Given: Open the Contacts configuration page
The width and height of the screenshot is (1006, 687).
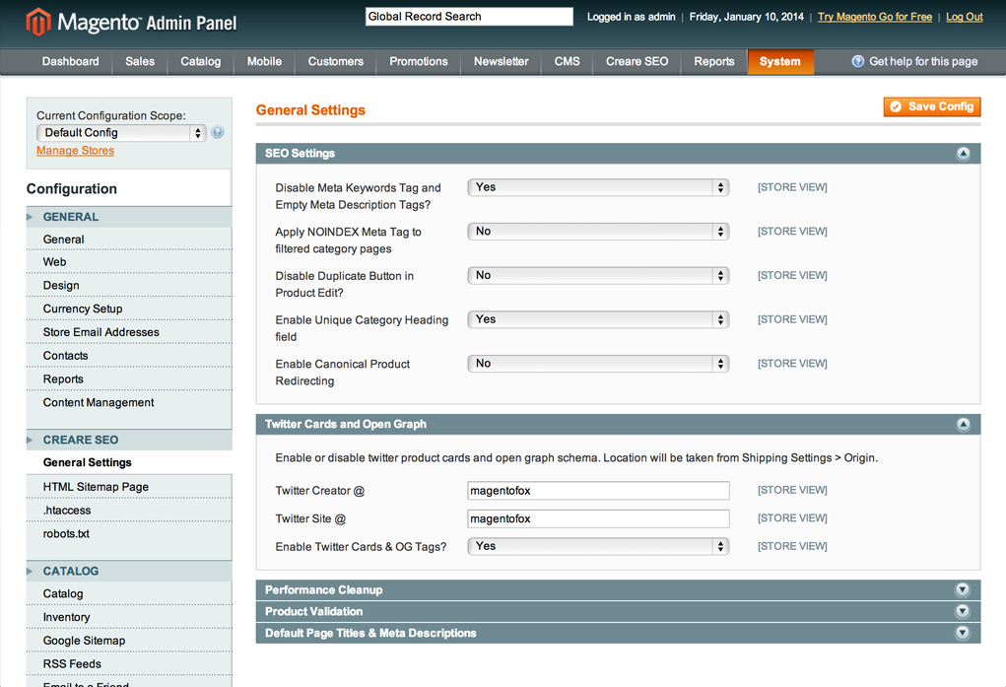Looking at the screenshot, I should pyautogui.click(x=65, y=356).
